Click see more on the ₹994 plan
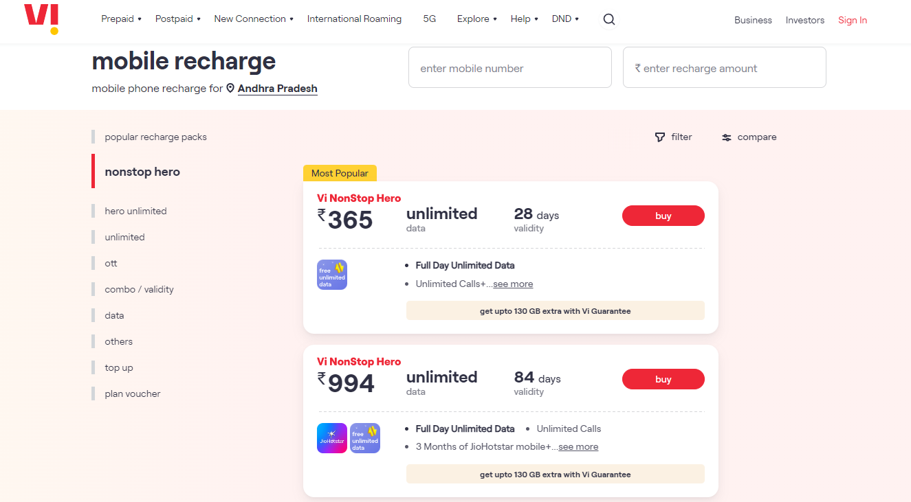The image size is (911, 502). (x=578, y=446)
